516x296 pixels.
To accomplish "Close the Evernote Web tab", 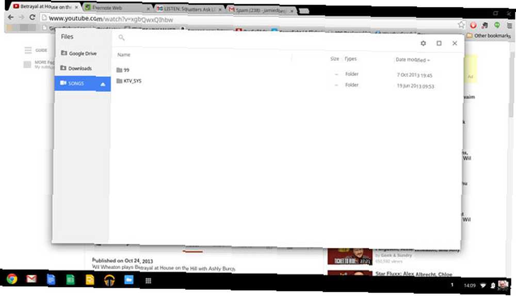I will (148, 9).
